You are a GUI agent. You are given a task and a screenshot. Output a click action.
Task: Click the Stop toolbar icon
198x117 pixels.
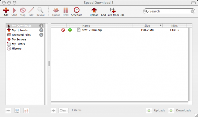point(23,10)
